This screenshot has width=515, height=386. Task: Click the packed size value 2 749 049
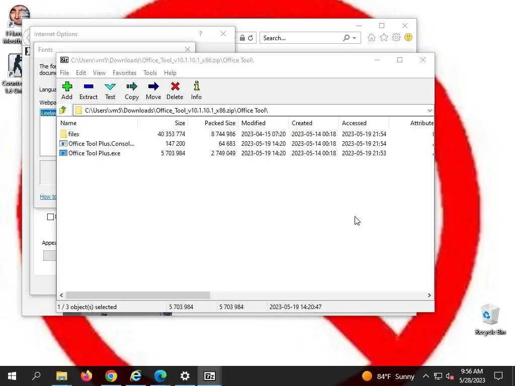pos(223,153)
